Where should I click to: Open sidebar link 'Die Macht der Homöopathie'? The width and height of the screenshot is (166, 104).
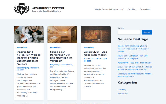tap(134, 75)
